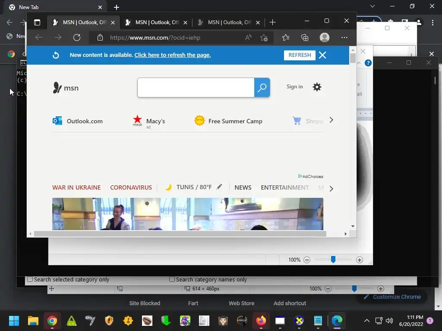This screenshot has height=331, width=442.
Task: Open the top story image
Action: tap(188, 214)
